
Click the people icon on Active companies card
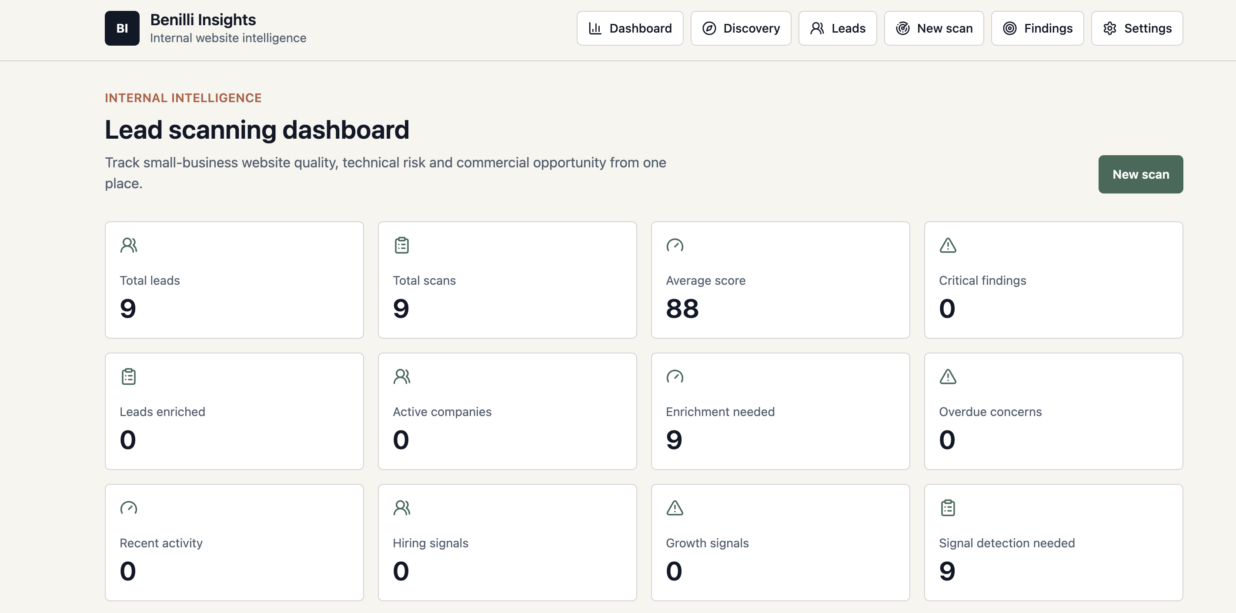(x=401, y=376)
